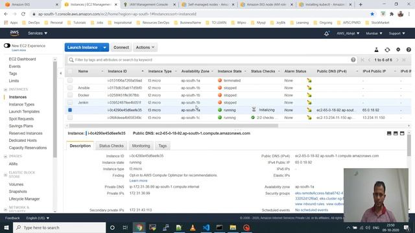
Task: Select the Ansible instance checkbox
Action: pos(70,88)
